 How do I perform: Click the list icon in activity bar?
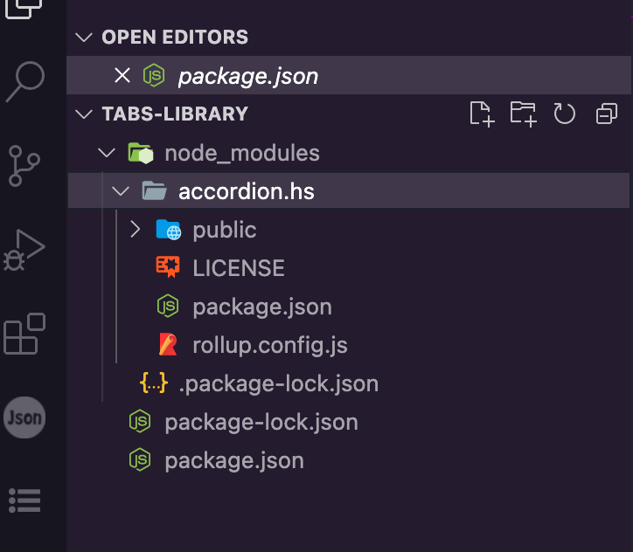(x=24, y=500)
